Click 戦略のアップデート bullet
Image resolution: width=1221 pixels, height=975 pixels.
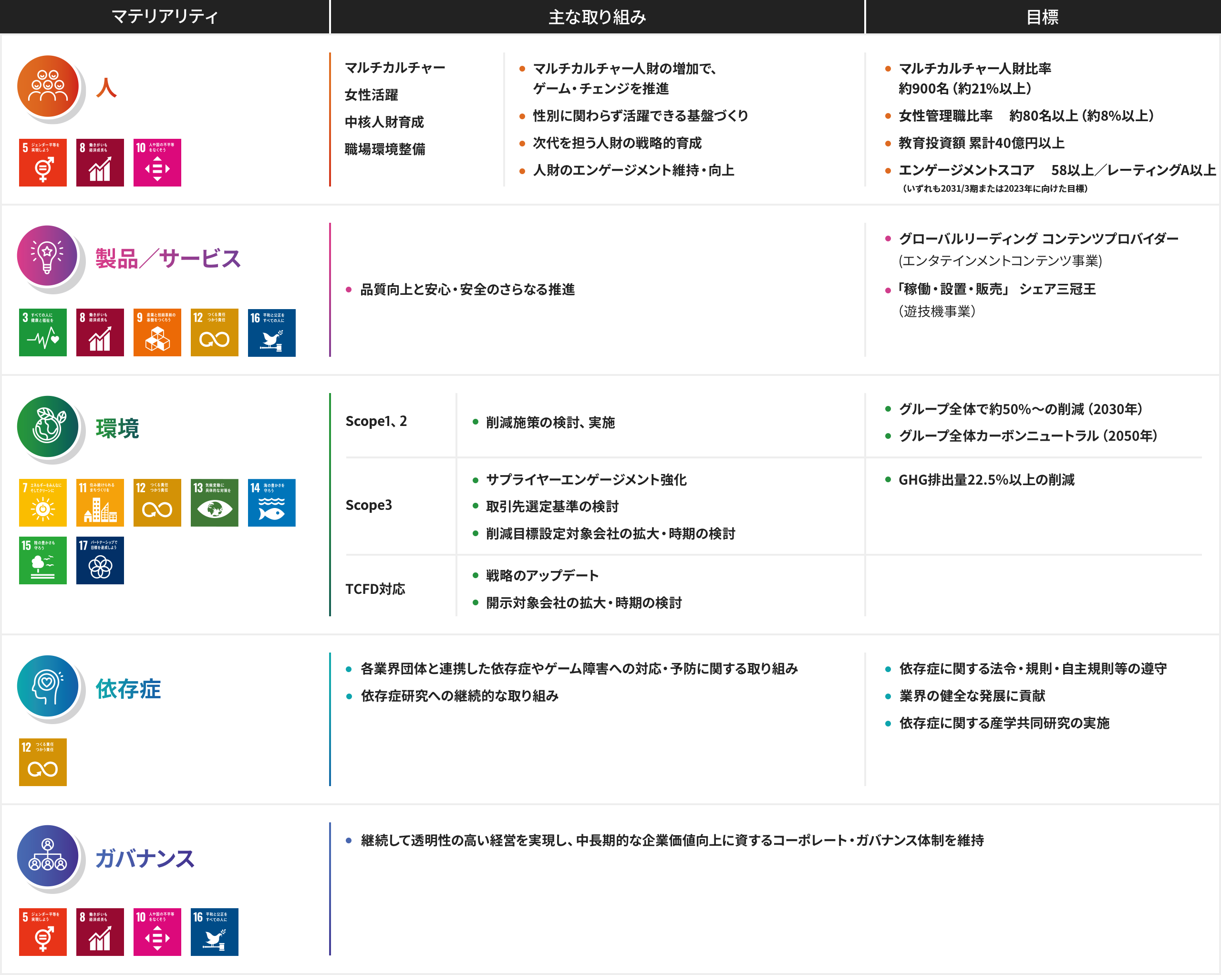pos(543,576)
